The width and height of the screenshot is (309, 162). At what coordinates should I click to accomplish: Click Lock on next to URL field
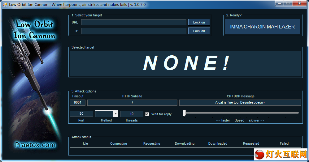pyautogui.click(x=199, y=22)
